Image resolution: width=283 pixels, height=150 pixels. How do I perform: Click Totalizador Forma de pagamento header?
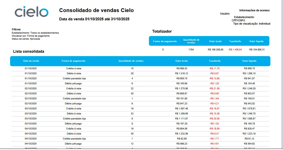[x=165, y=41]
